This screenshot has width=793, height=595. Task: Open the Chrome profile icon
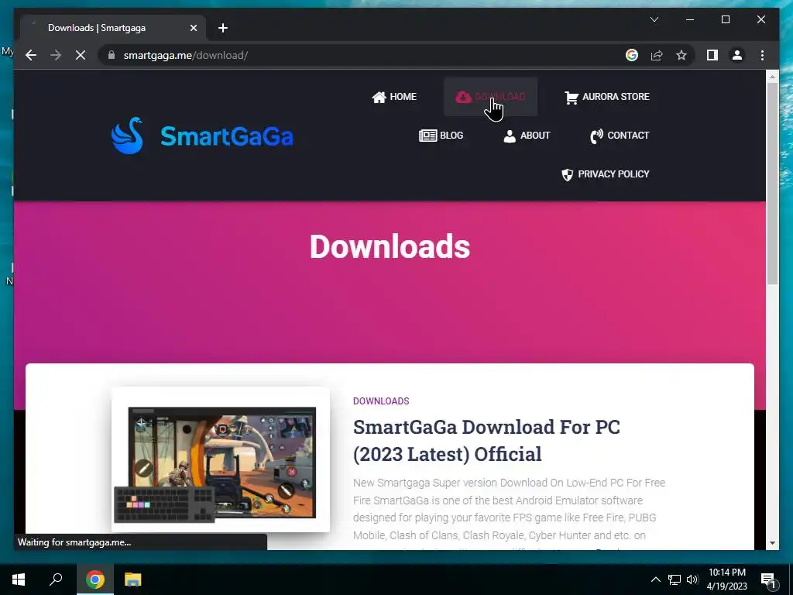point(737,55)
